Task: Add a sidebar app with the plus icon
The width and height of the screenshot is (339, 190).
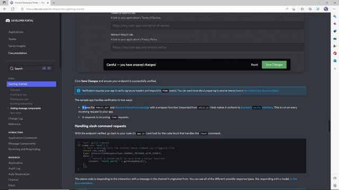Action: [335, 69]
